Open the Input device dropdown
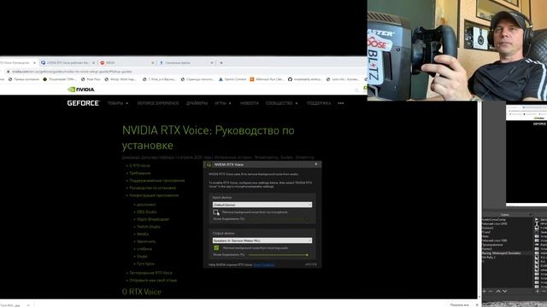The height and width of the screenshot is (307, 547). click(x=262, y=205)
